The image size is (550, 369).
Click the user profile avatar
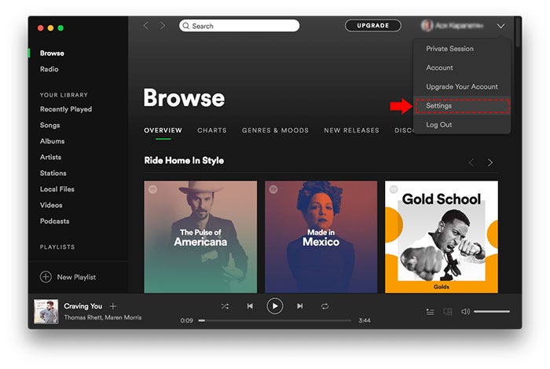427,26
